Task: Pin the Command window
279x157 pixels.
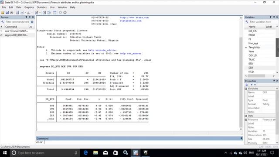Action: click(241, 138)
